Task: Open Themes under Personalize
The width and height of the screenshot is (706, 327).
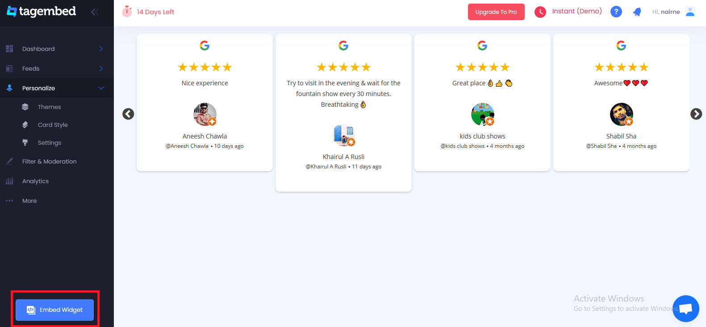Action: (x=49, y=107)
